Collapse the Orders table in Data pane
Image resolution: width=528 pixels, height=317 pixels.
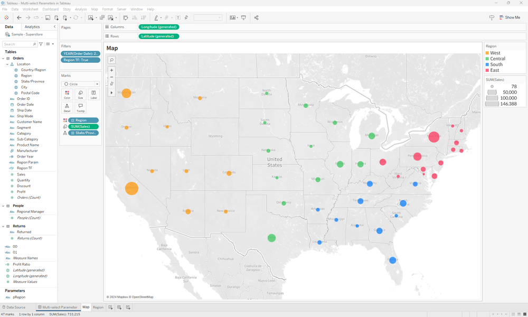pyautogui.click(x=3, y=58)
